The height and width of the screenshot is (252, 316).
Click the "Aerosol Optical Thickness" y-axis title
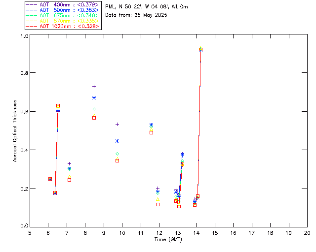(x=15, y=131)
